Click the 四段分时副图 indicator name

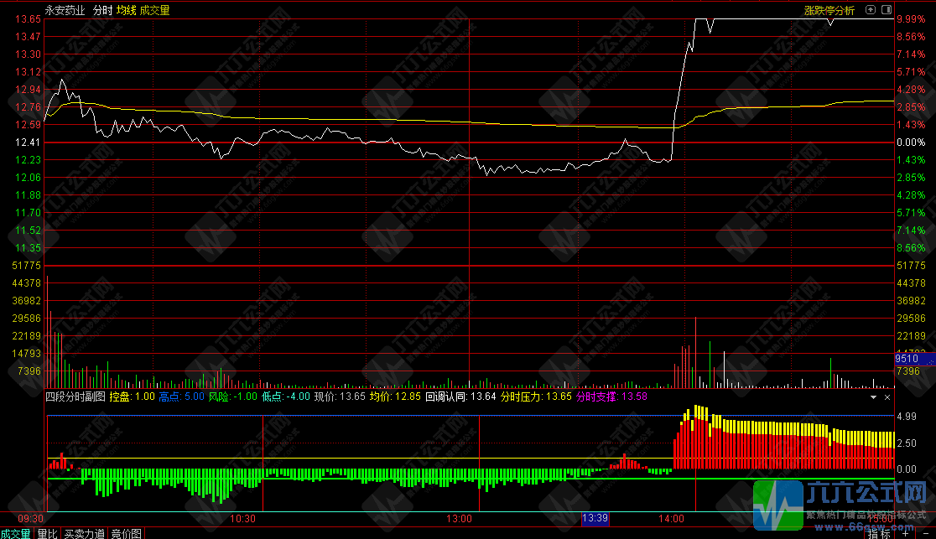[75, 396]
